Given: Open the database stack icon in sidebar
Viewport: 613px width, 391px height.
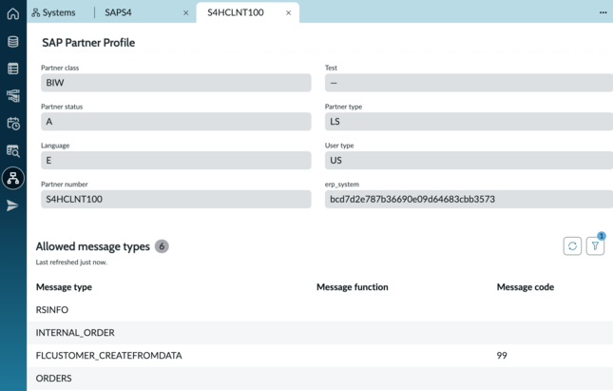Looking at the screenshot, I should 13,42.
